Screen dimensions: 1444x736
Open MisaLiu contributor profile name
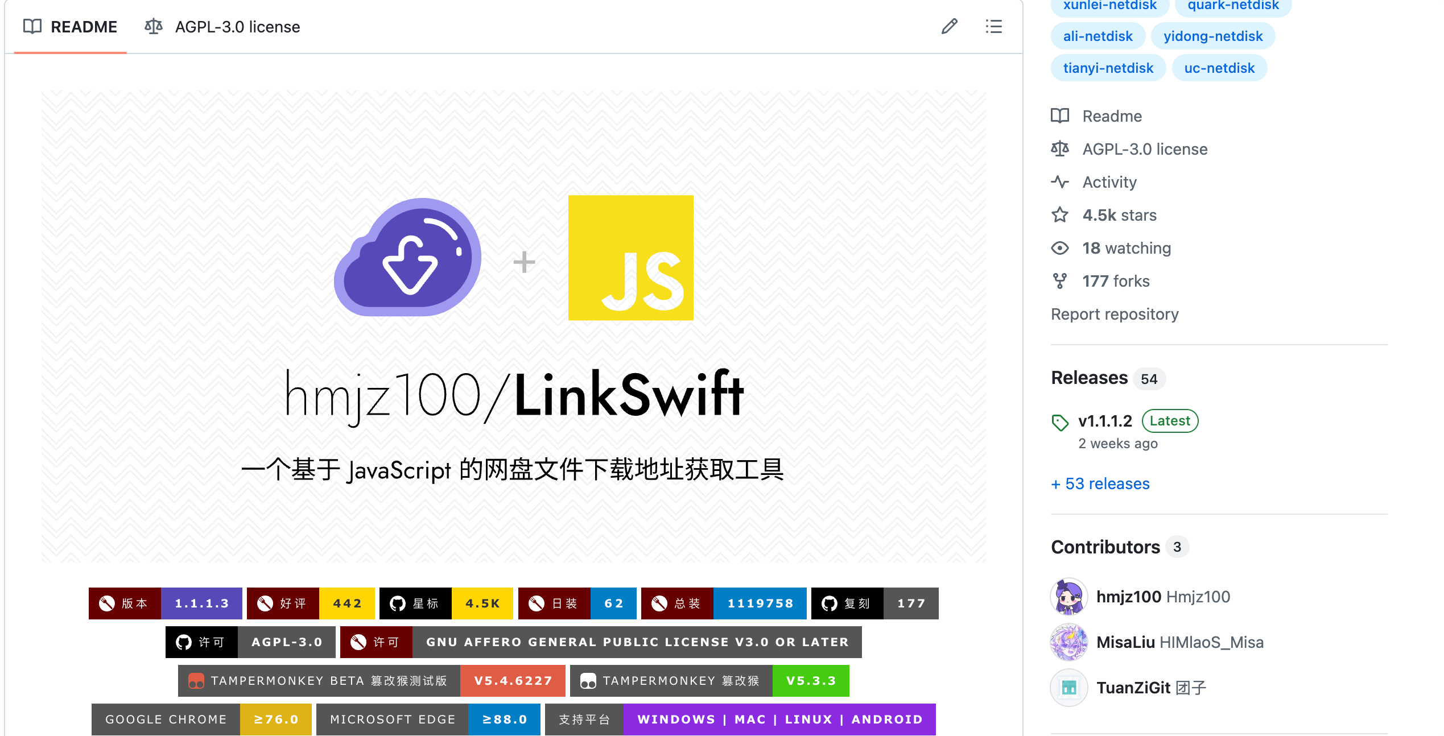click(x=1125, y=642)
